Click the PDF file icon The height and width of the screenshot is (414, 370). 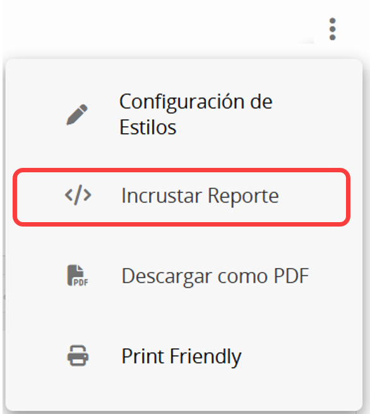(x=78, y=276)
